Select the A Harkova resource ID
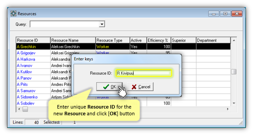This screenshot has width=253, height=135. click(26, 59)
